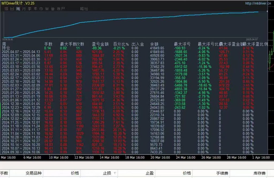Image resolution: width=274 pixels, height=178 pixels.
Task: Click the 止盈 column header
Action: click(x=150, y=173)
